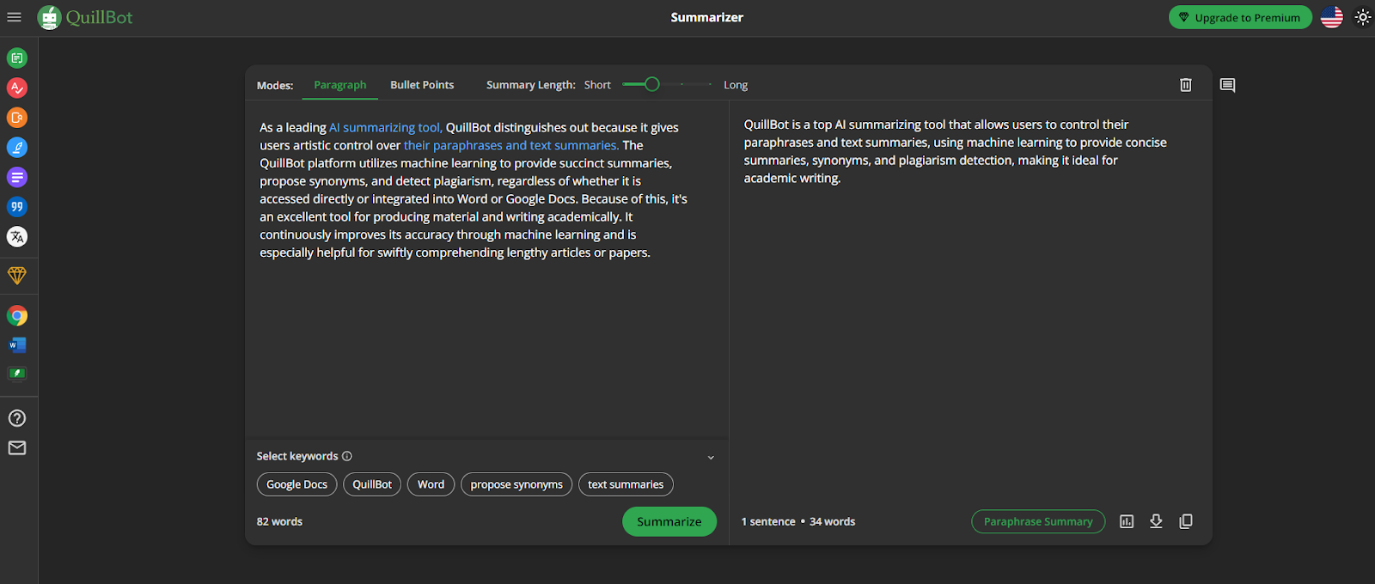Open the Plagiarism Checker sidebar icon
Image resolution: width=1375 pixels, height=584 pixels.
[17, 118]
